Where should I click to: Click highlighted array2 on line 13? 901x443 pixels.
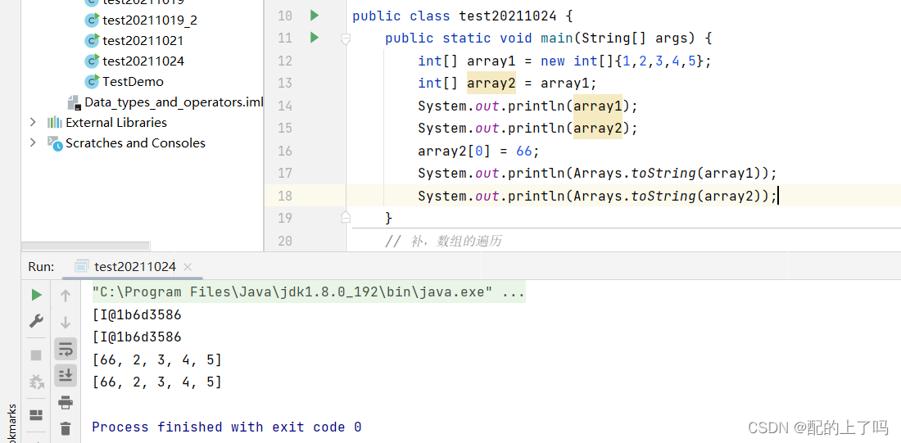click(x=491, y=84)
